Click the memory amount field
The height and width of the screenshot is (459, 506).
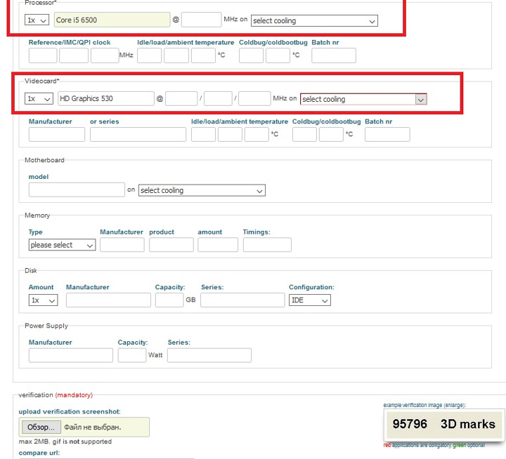[218, 245]
